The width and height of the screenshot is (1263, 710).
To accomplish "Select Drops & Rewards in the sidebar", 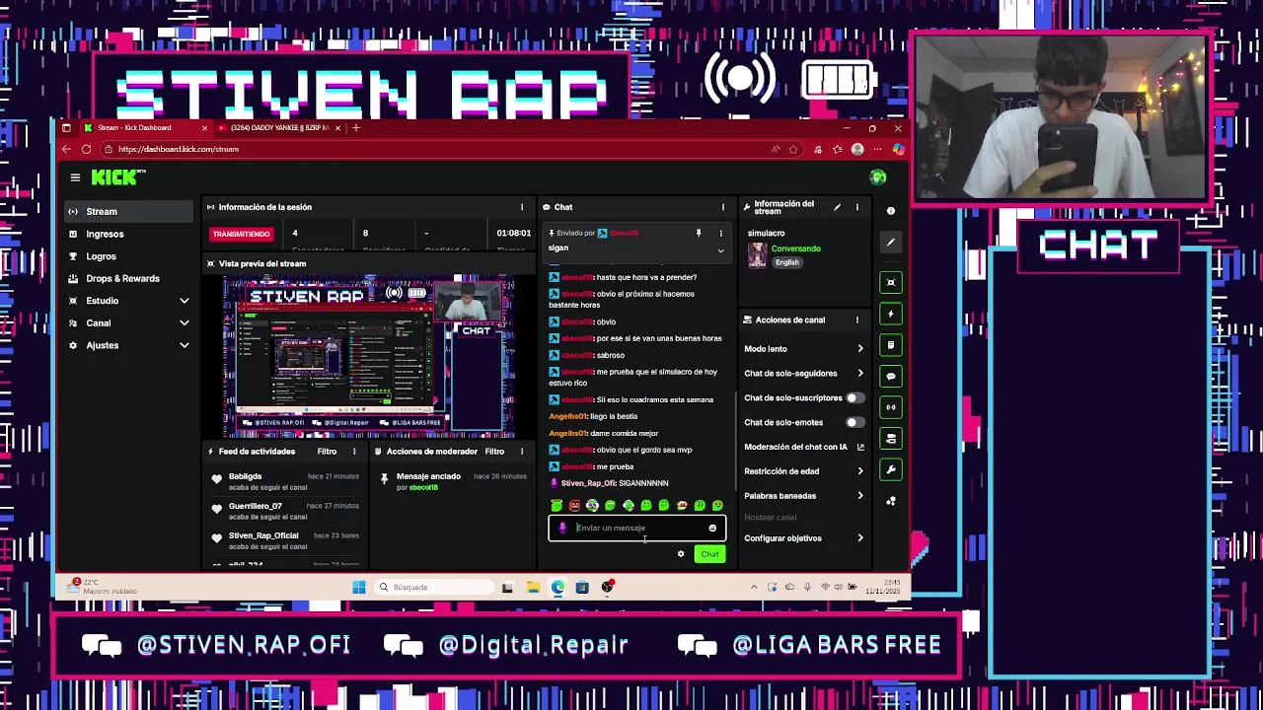I will (x=130, y=279).
